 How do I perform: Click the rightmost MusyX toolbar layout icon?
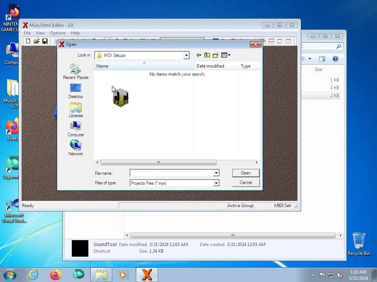tap(288, 41)
